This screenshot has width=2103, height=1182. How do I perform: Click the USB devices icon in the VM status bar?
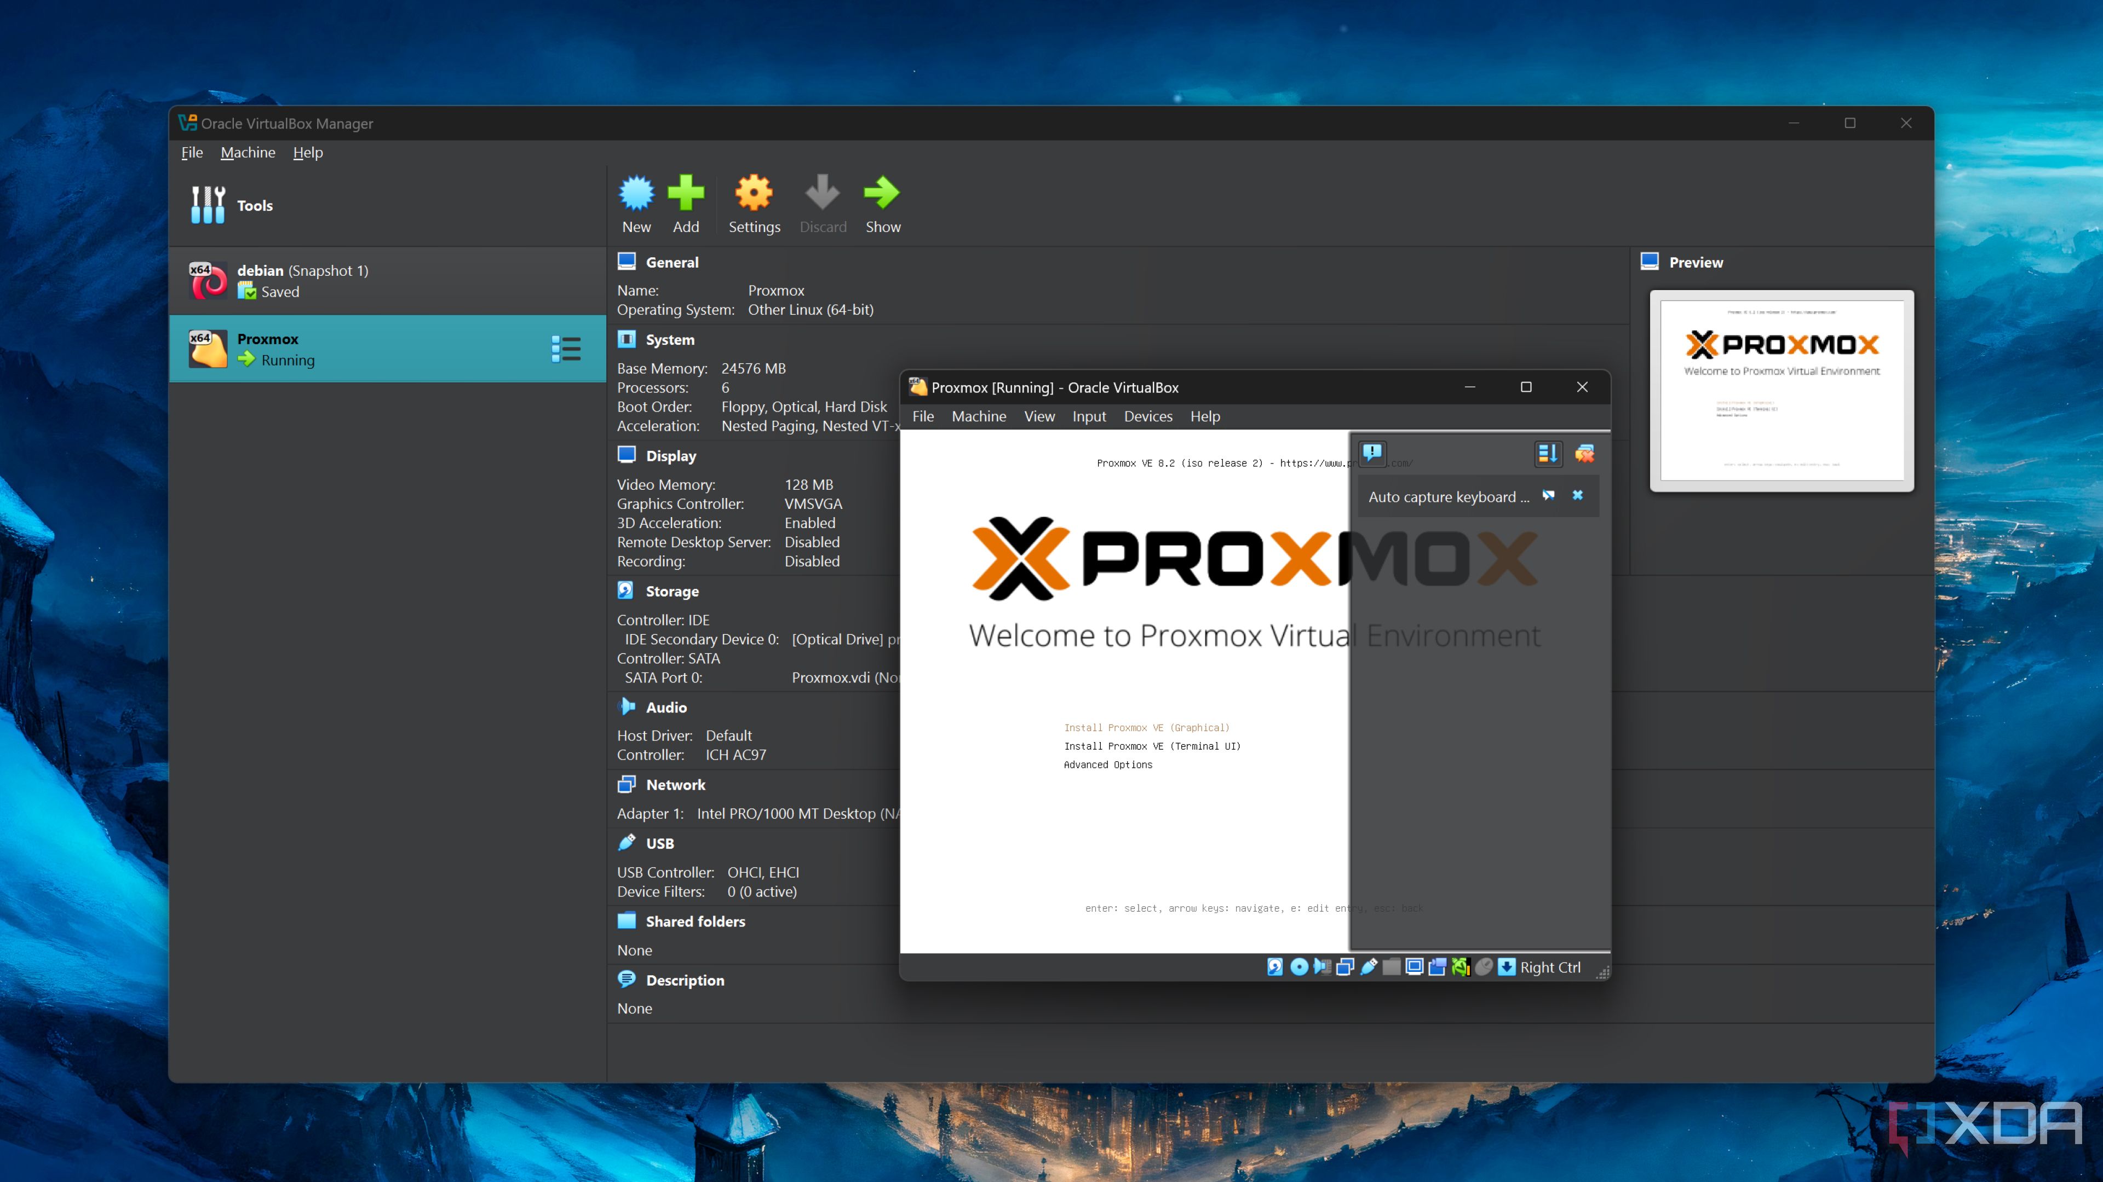[1368, 967]
